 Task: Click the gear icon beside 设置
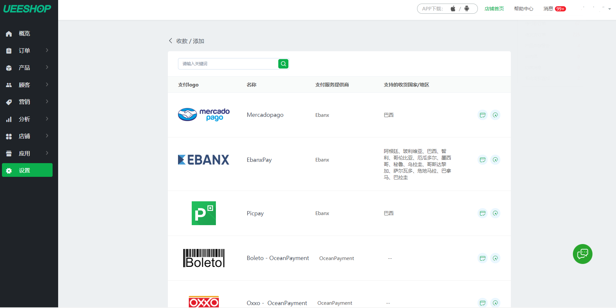click(x=9, y=171)
